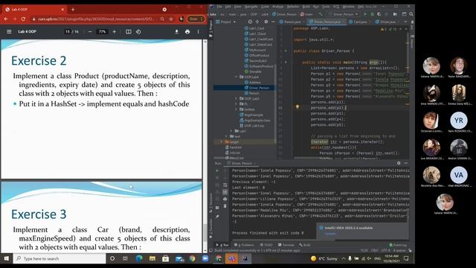Go back in Chrome browser

(6, 19)
